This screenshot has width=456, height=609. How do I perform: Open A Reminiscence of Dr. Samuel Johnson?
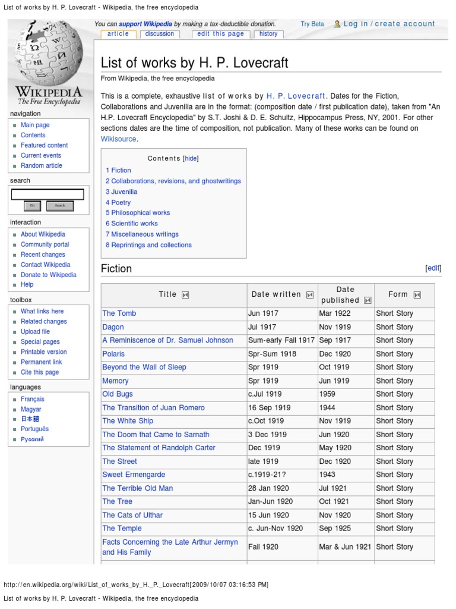[x=167, y=340]
